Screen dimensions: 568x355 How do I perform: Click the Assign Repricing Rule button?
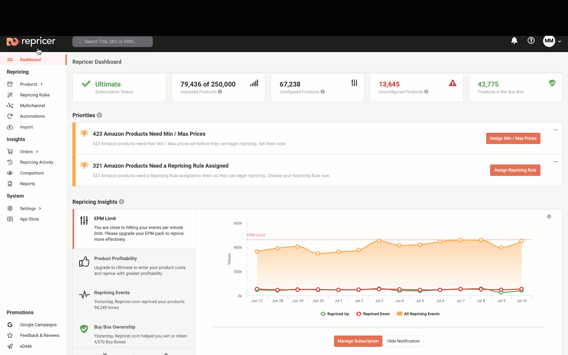(515, 170)
